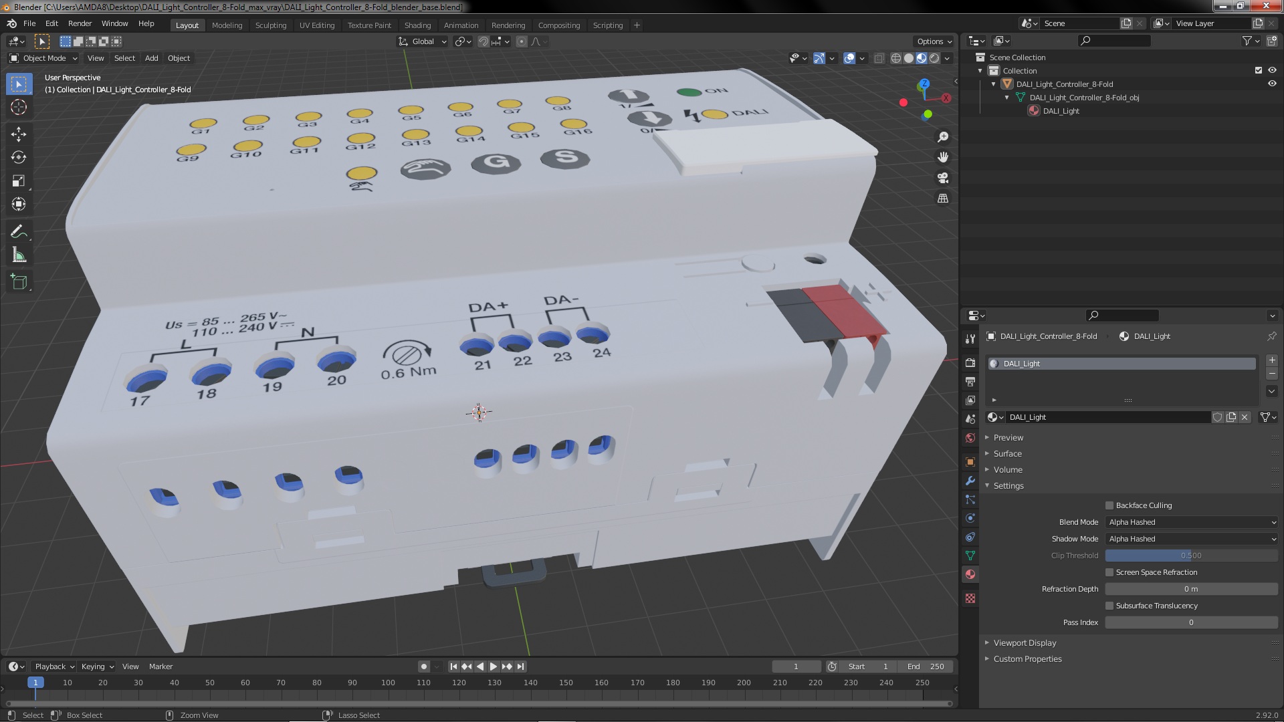1284x722 pixels.
Task: Enable Screen Space Refraction checkbox
Action: point(1109,572)
